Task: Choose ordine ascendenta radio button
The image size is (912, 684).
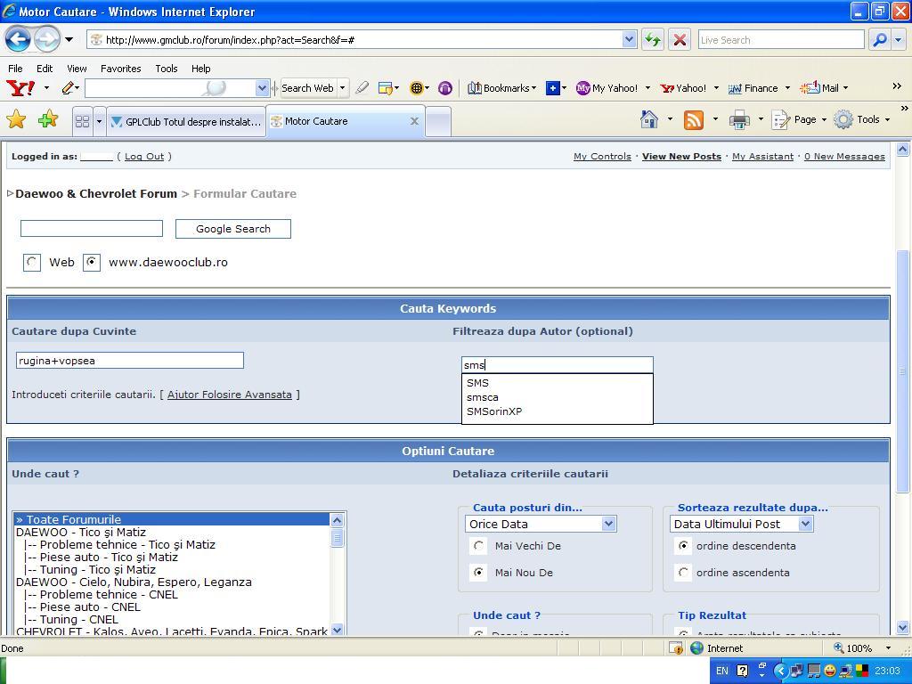Action: click(x=683, y=573)
